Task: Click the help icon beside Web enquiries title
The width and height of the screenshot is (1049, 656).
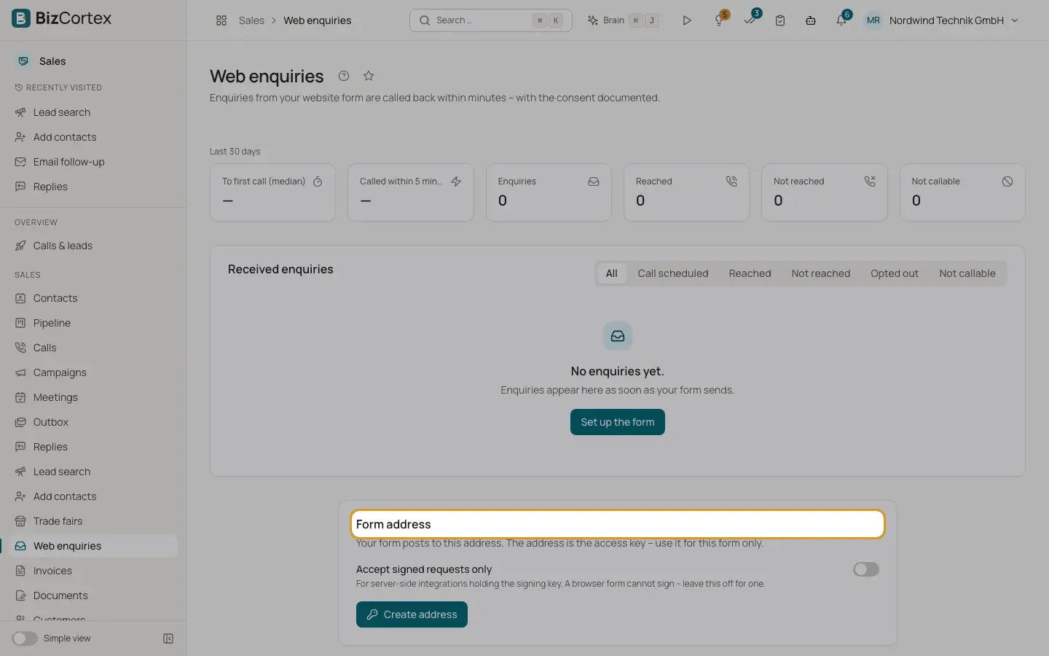Action: pyautogui.click(x=344, y=76)
